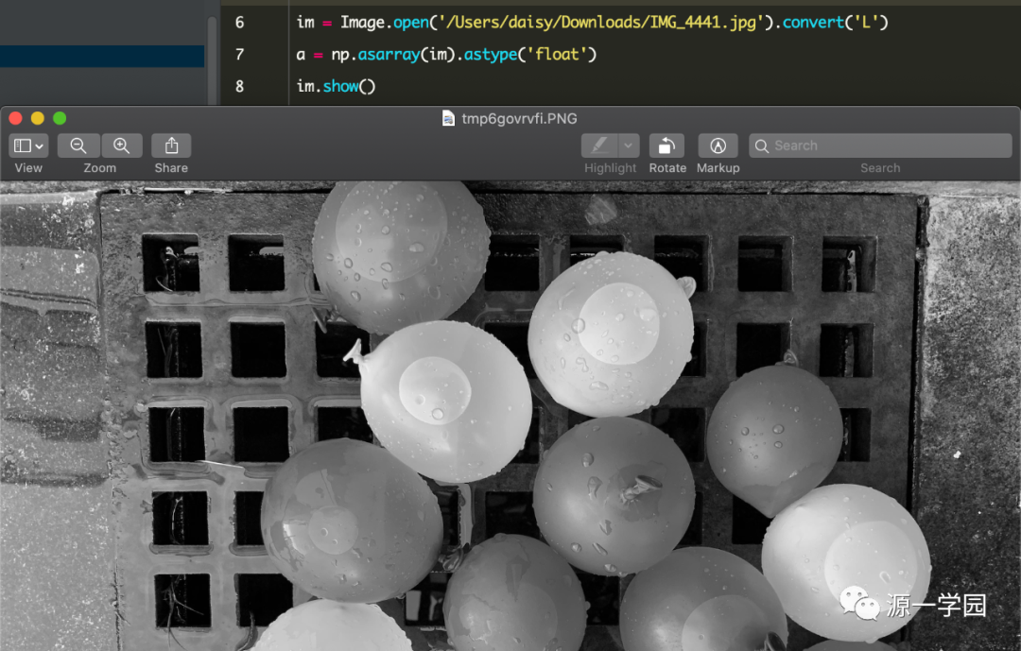The width and height of the screenshot is (1021, 651).
Task: Close the Preview window with red button
Action: tap(16, 118)
